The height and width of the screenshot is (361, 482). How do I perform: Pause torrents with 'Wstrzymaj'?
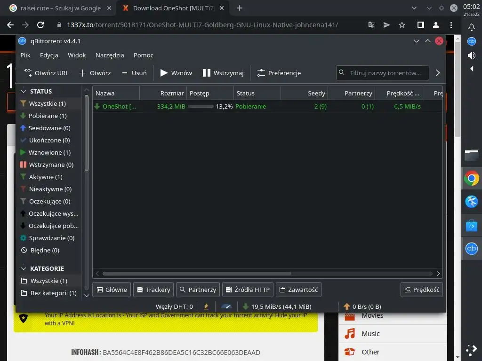point(223,73)
